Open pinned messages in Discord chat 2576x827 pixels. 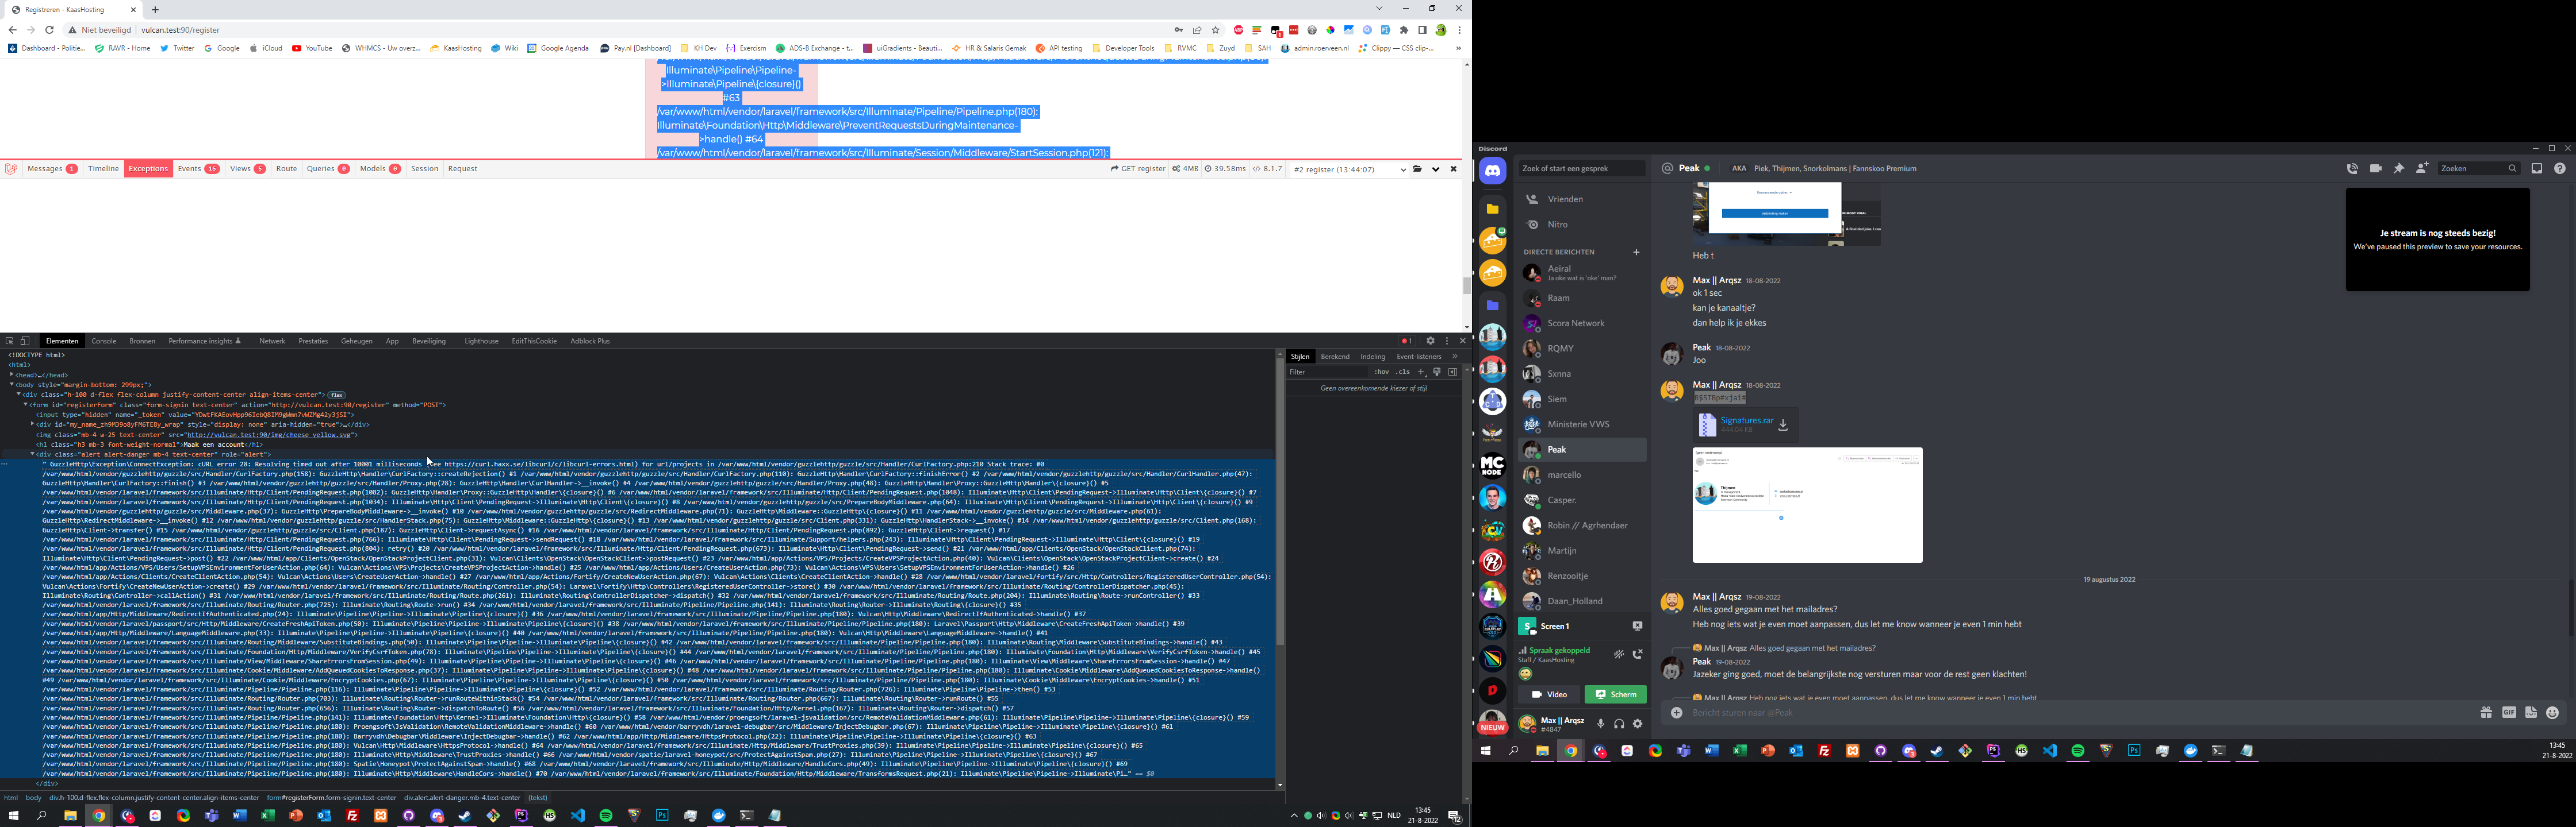click(2398, 169)
